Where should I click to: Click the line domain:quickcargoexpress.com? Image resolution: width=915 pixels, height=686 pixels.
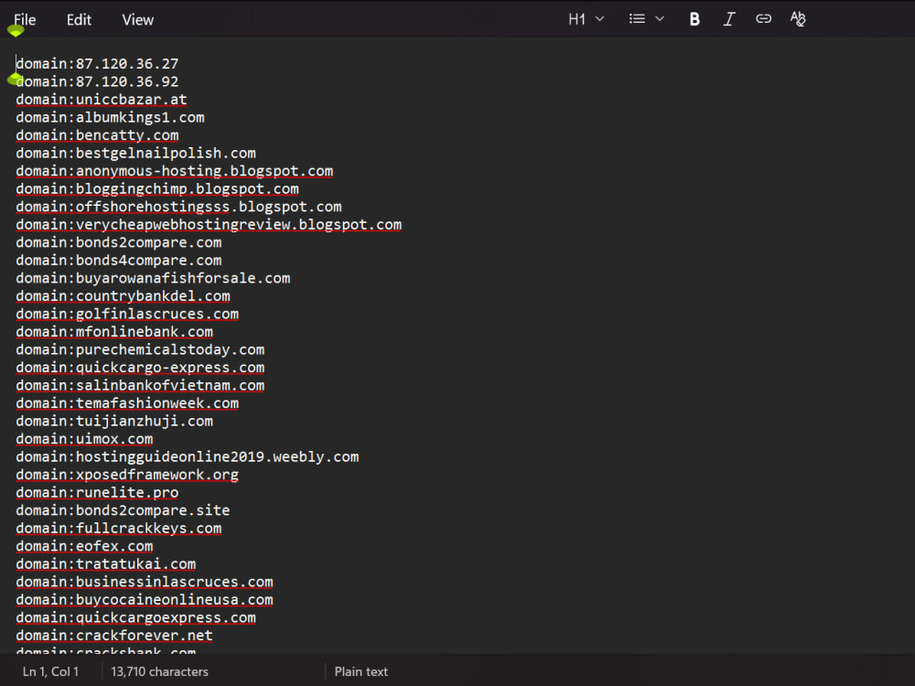pos(136,617)
